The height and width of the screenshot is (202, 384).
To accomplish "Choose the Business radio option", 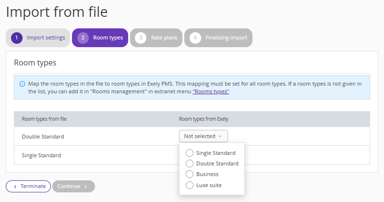I will coord(190,174).
